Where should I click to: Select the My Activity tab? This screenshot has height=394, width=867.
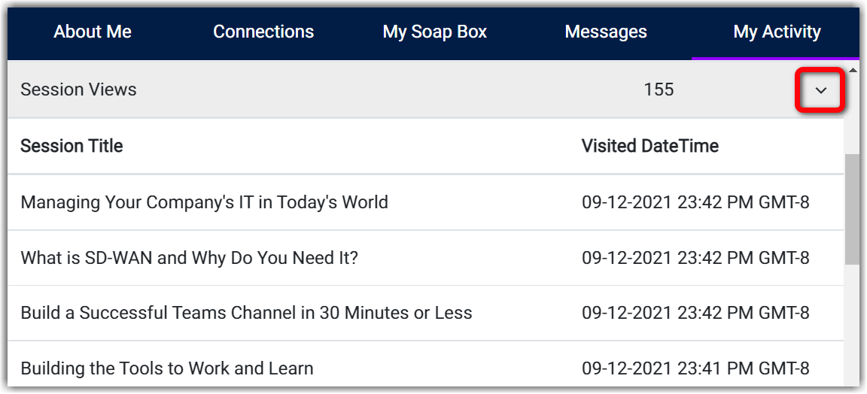pyautogui.click(x=777, y=32)
